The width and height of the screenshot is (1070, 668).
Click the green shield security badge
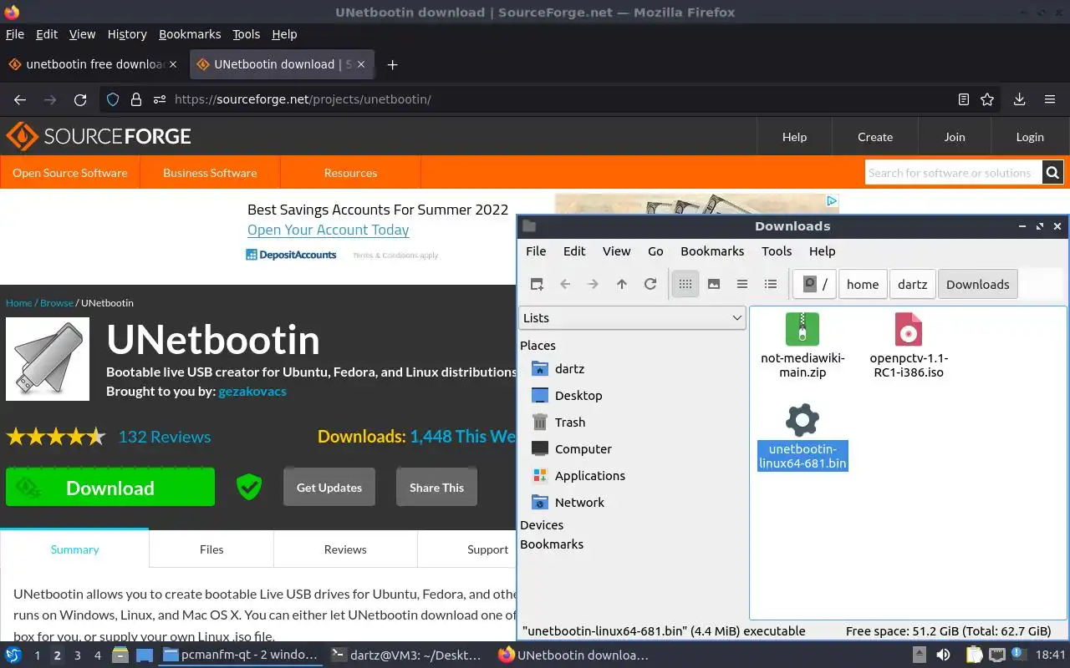tap(249, 487)
